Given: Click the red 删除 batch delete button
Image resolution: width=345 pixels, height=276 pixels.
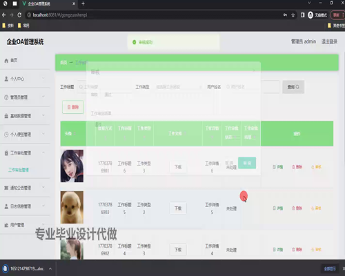Looking at the screenshot, I should 73,107.
